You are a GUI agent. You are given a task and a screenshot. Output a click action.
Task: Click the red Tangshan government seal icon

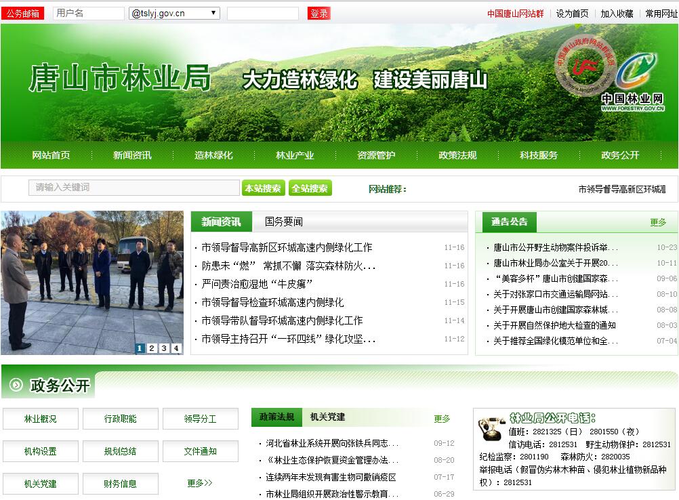pos(581,66)
